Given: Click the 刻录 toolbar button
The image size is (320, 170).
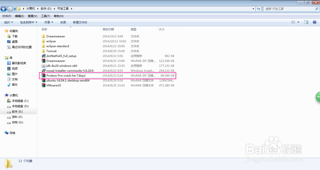Looking at the screenshot, I should [x=63, y=22].
